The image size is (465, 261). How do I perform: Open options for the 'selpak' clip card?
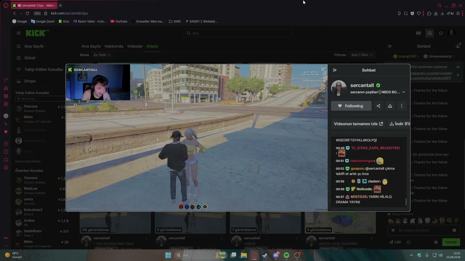[296, 238]
